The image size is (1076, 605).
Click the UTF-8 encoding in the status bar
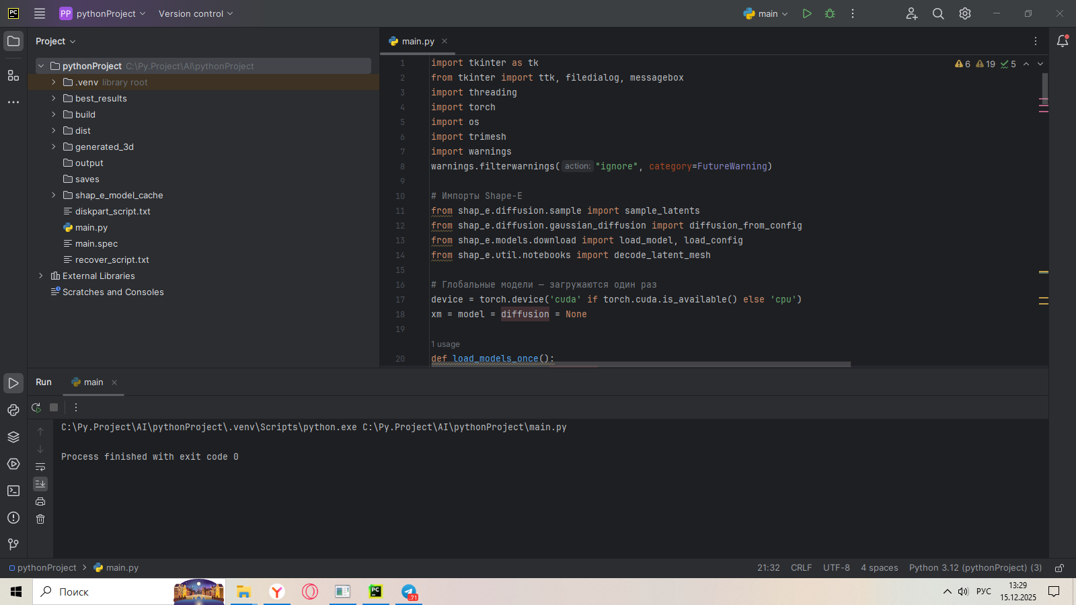coord(836,568)
